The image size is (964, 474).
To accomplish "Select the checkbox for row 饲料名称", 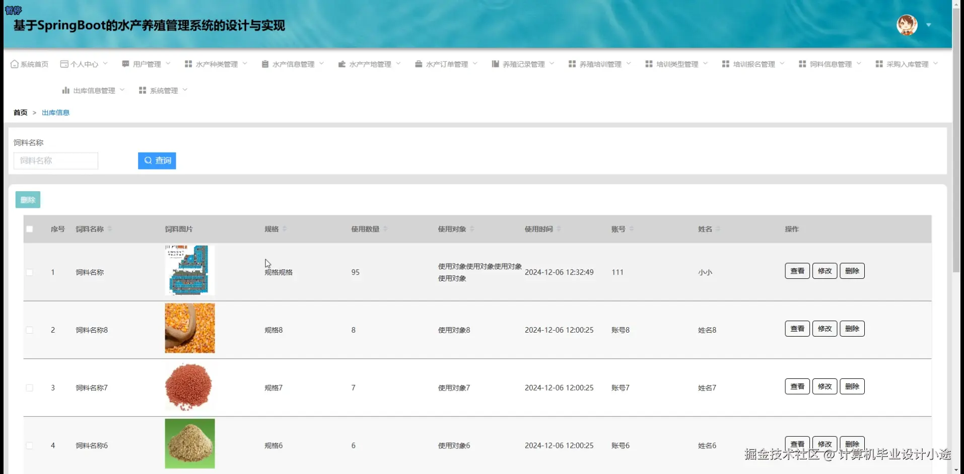I will coord(30,272).
